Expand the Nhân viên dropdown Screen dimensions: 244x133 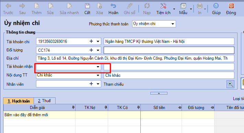98,84
